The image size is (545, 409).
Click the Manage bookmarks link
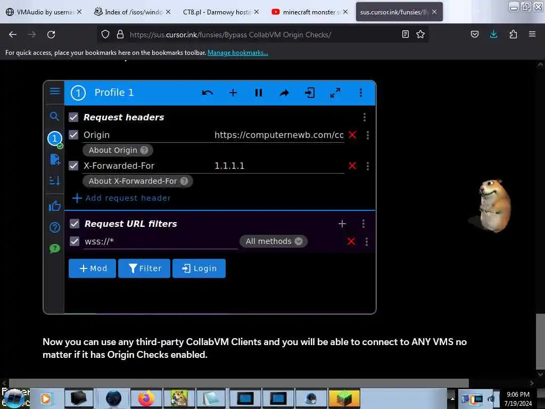(x=238, y=53)
